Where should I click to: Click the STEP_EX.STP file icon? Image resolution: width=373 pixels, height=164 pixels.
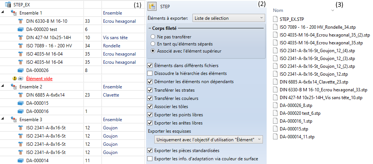point(275,19)
